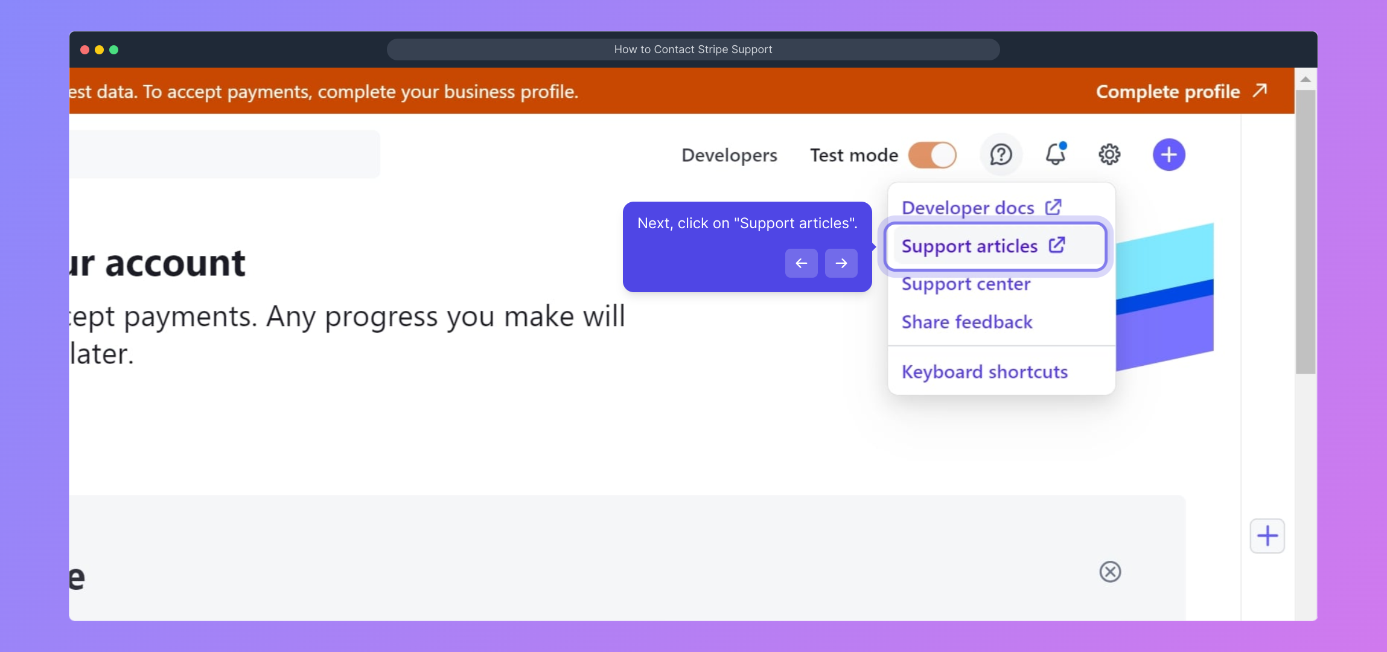Click Complete profile banner link
Screen dimensions: 1387x652
click(x=1167, y=91)
